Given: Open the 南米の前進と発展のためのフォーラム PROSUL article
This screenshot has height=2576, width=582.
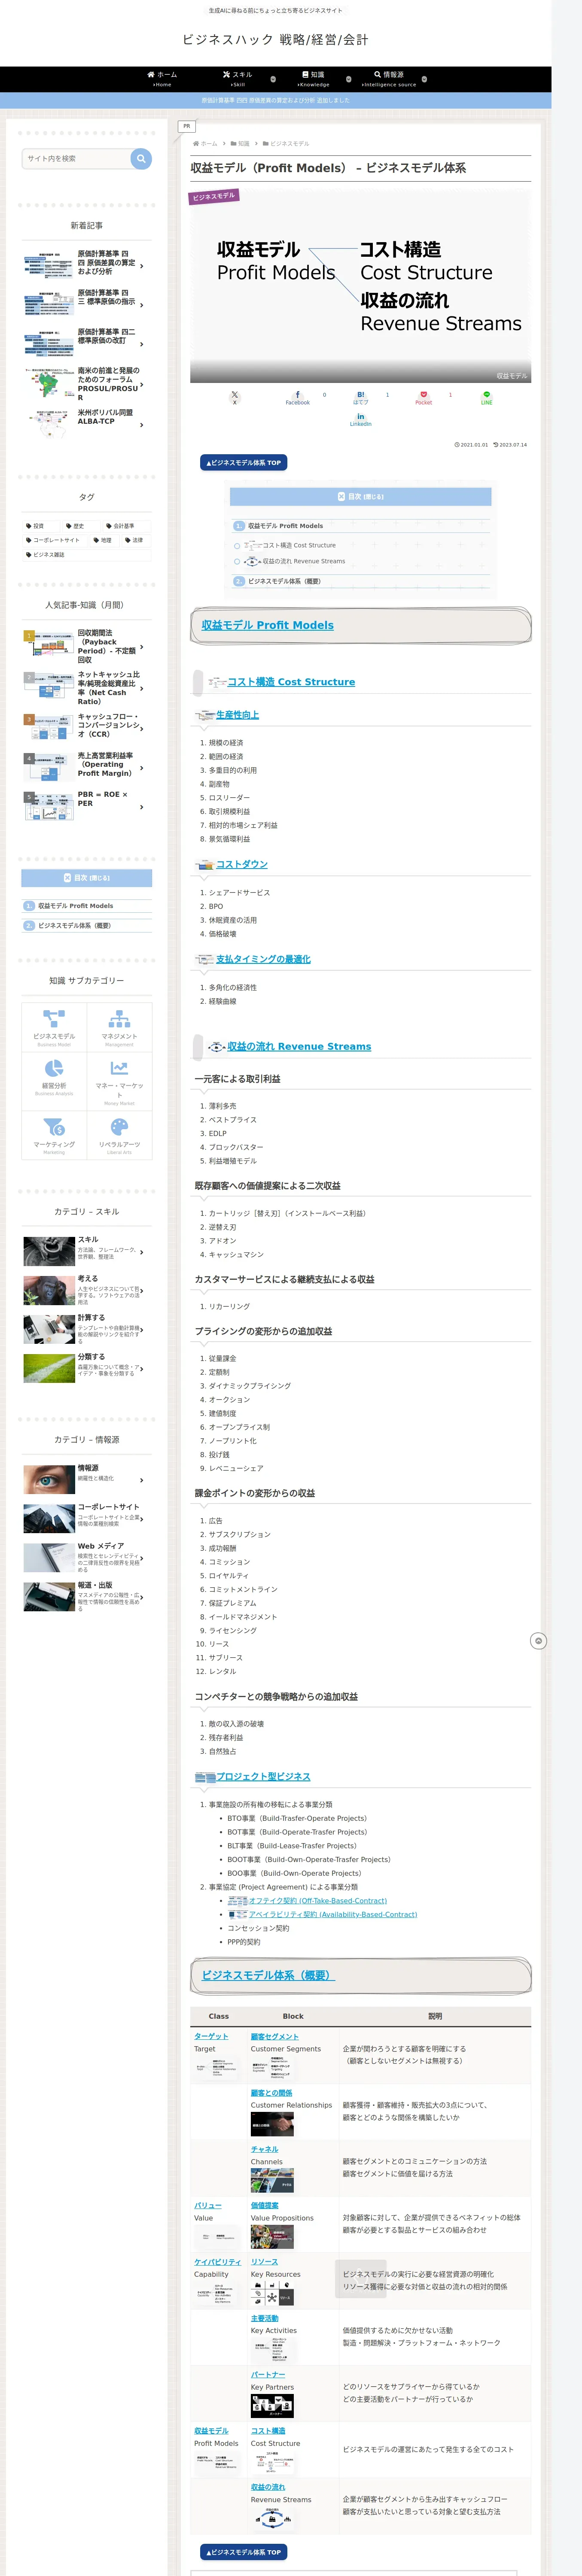Looking at the screenshot, I should click(87, 383).
